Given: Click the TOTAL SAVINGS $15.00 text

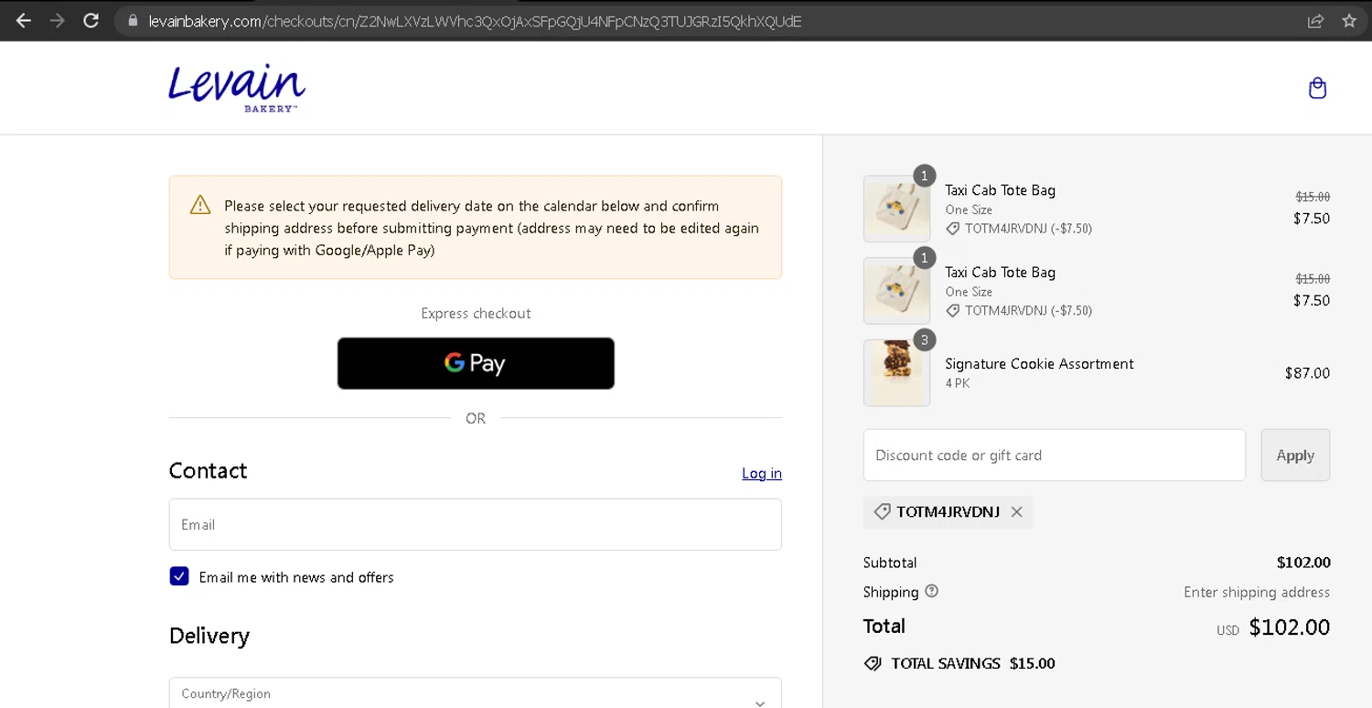Looking at the screenshot, I should (x=973, y=663).
